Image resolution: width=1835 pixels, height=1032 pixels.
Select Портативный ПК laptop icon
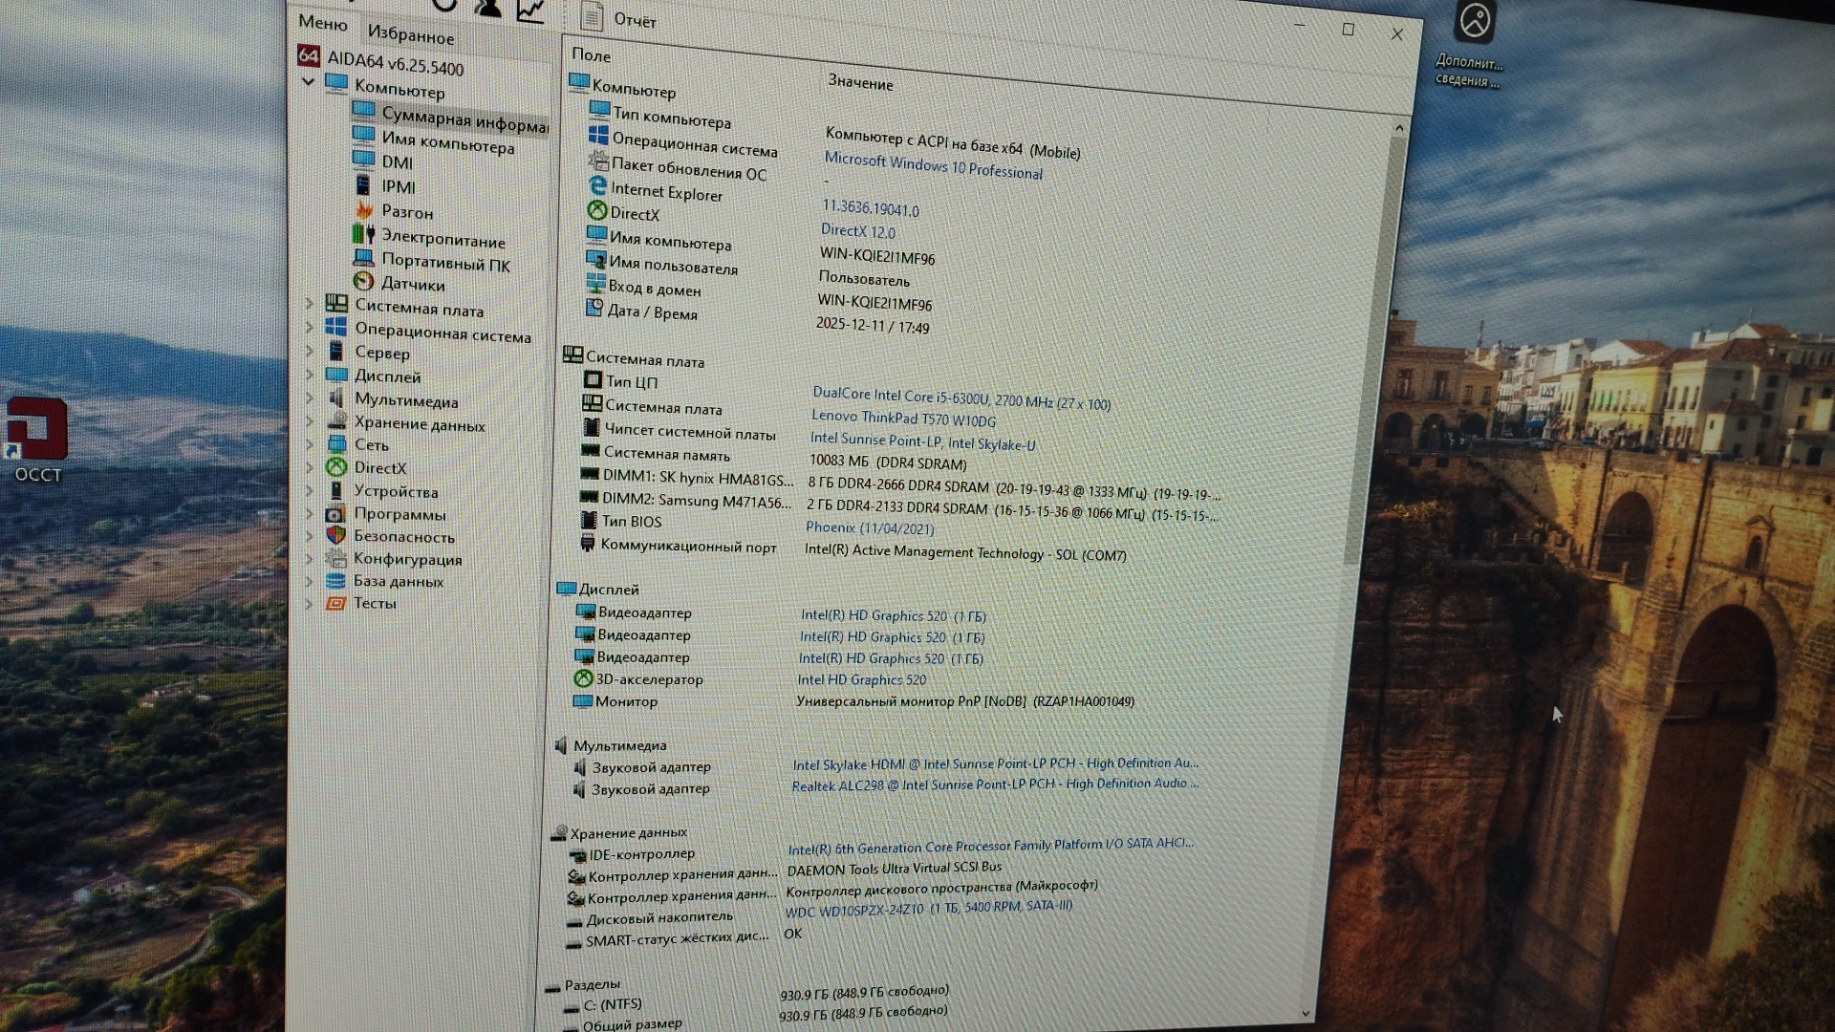click(x=363, y=258)
